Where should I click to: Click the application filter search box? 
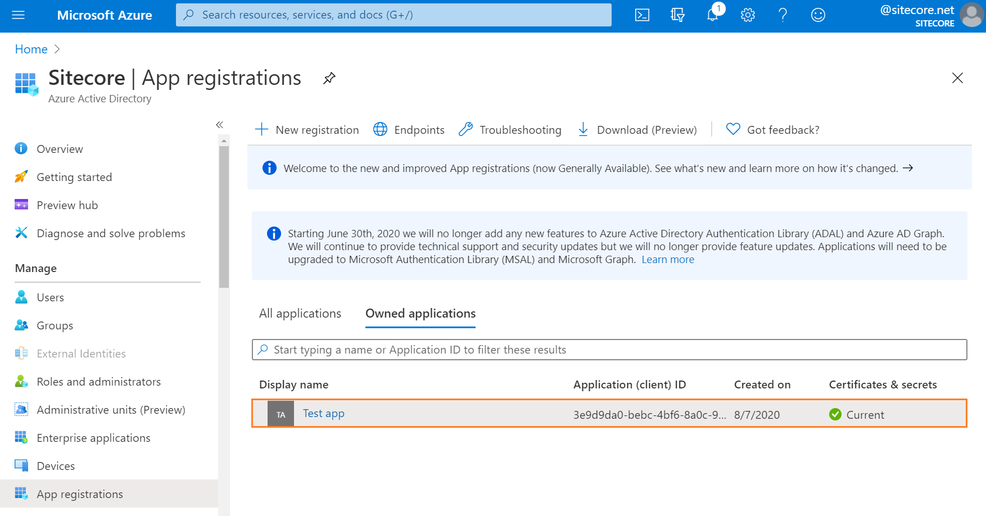609,350
